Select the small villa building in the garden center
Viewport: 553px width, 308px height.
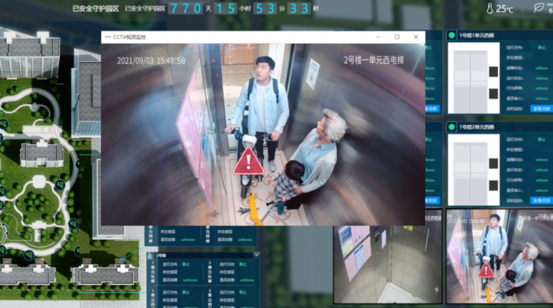(42, 153)
